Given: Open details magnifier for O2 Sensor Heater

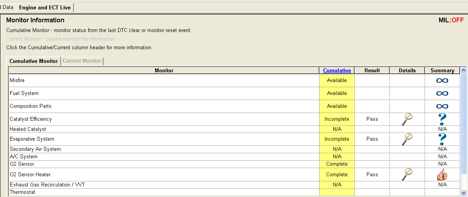Looking at the screenshot, I should coord(407,174).
